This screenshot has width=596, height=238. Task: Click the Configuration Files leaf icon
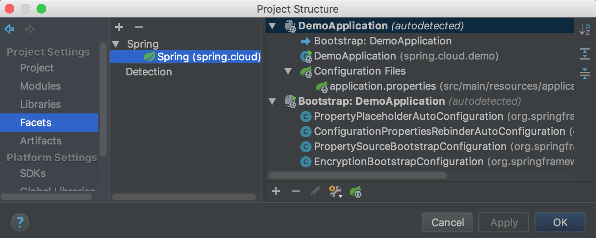(x=306, y=71)
